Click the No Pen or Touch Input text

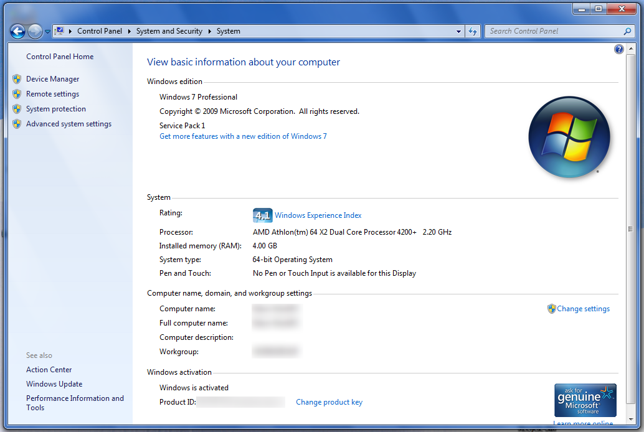(x=334, y=273)
